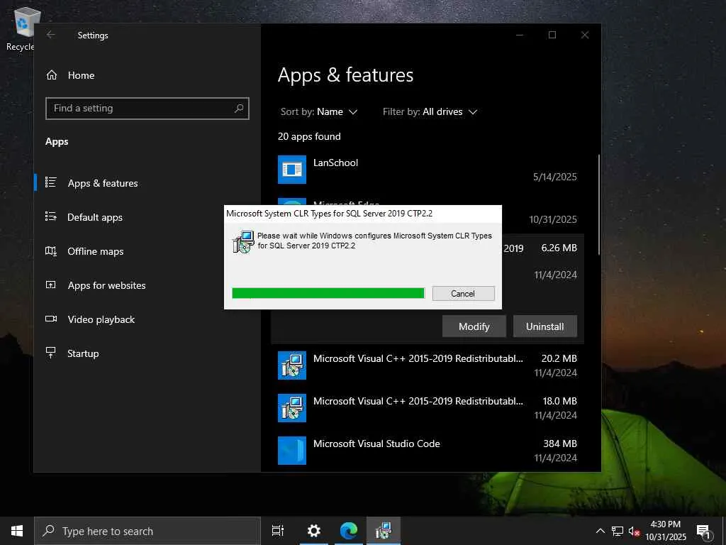
Task: Click the Startup sidebar icon
Action: coord(51,353)
